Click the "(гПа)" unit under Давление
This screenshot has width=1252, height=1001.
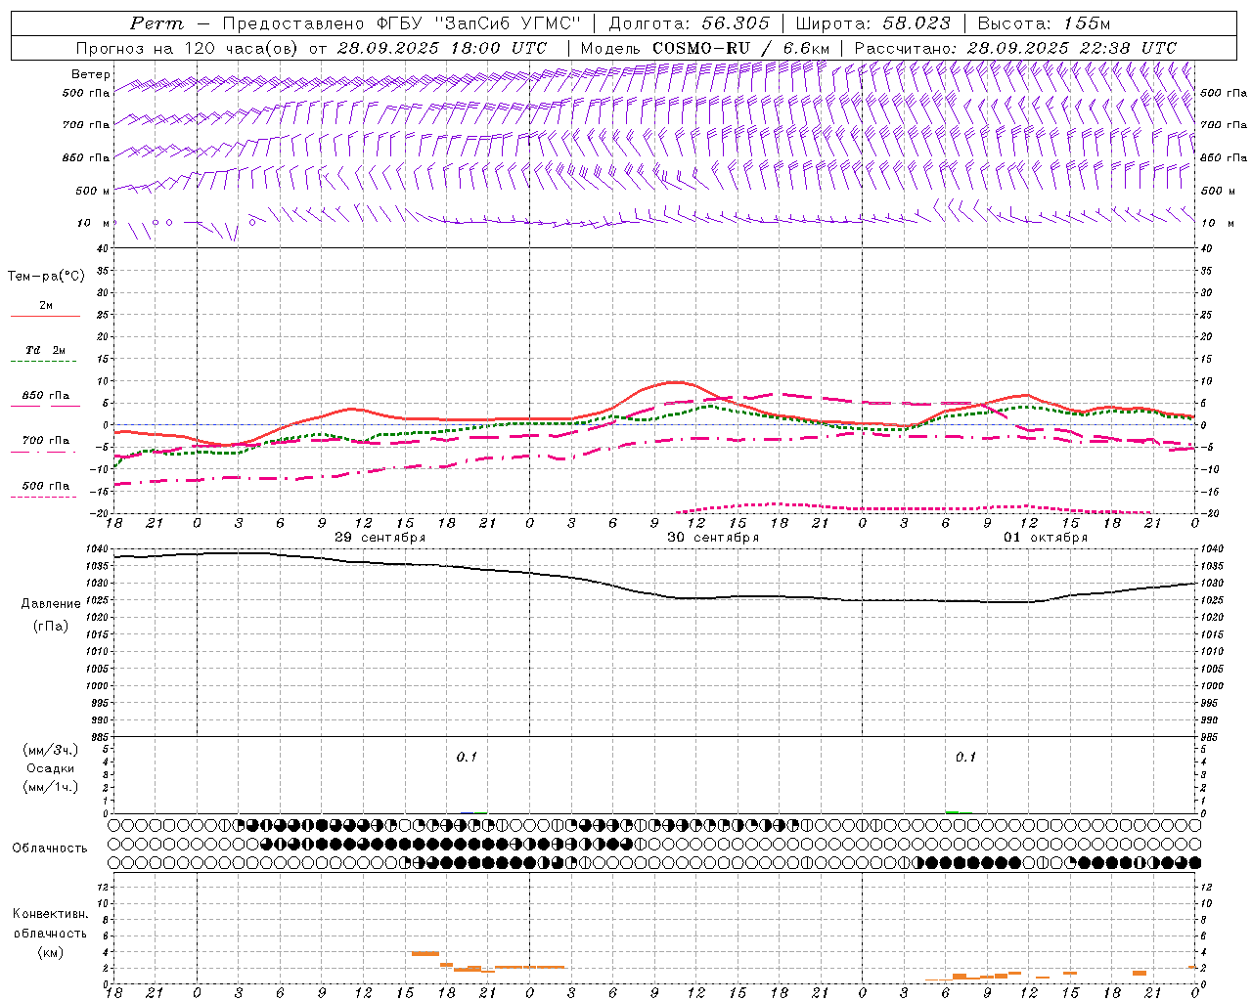click(x=51, y=626)
